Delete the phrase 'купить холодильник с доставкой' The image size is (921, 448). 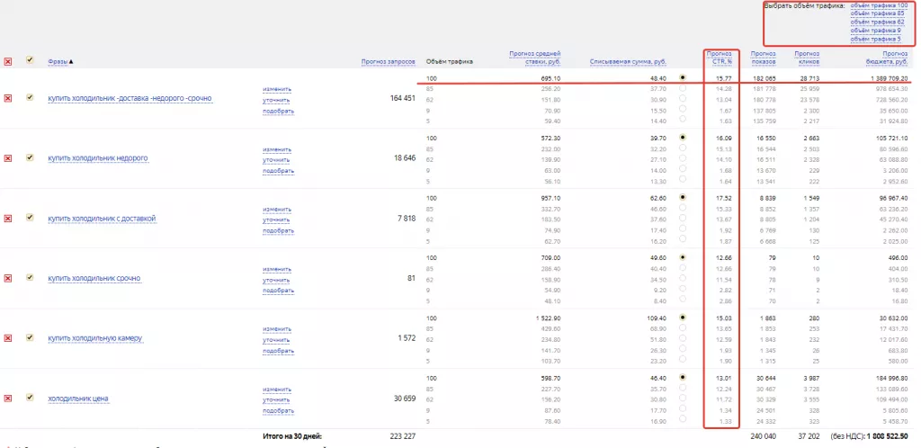[x=7, y=219]
